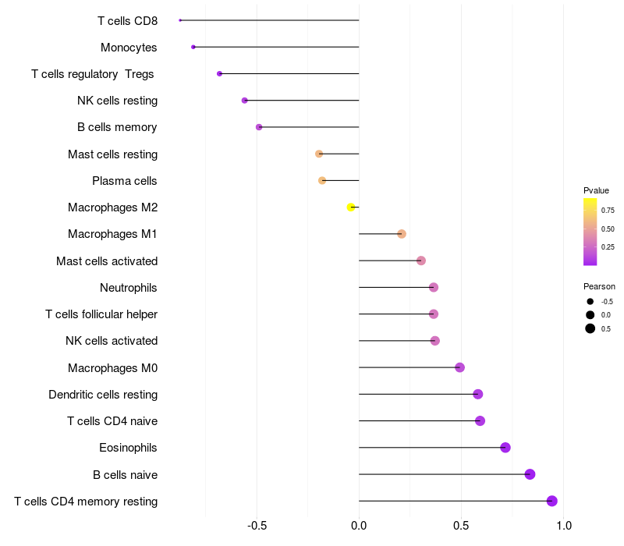Click the B cells naive lollipop dot
Image resolution: width=624 pixels, height=546 pixels.
[530, 474]
